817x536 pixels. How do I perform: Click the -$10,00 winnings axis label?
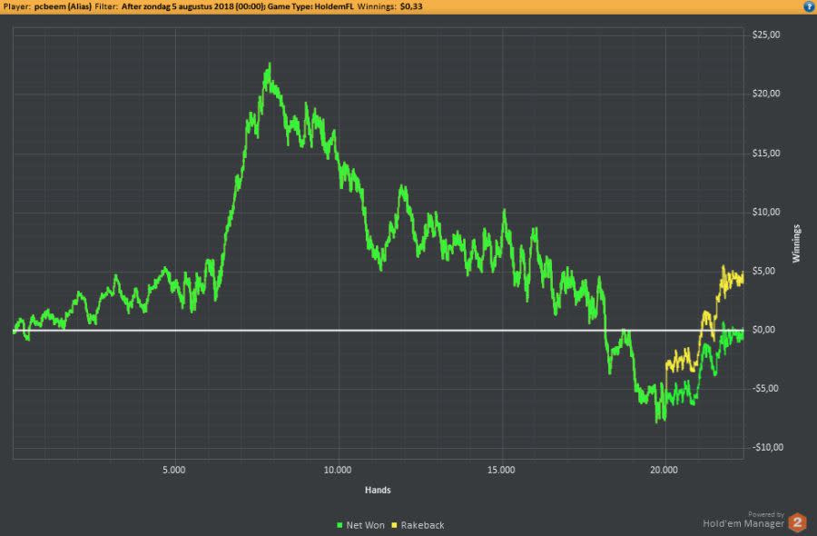pos(767,447)
